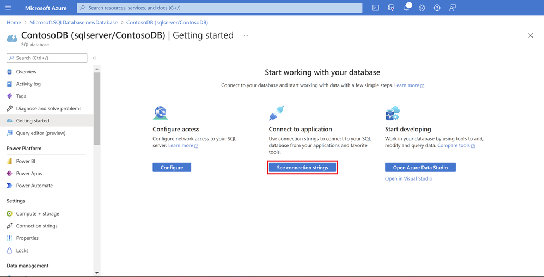This screenshot has height=277, width=544.
Task: Click the SQL database icon beside title
Action: [12, 38]
